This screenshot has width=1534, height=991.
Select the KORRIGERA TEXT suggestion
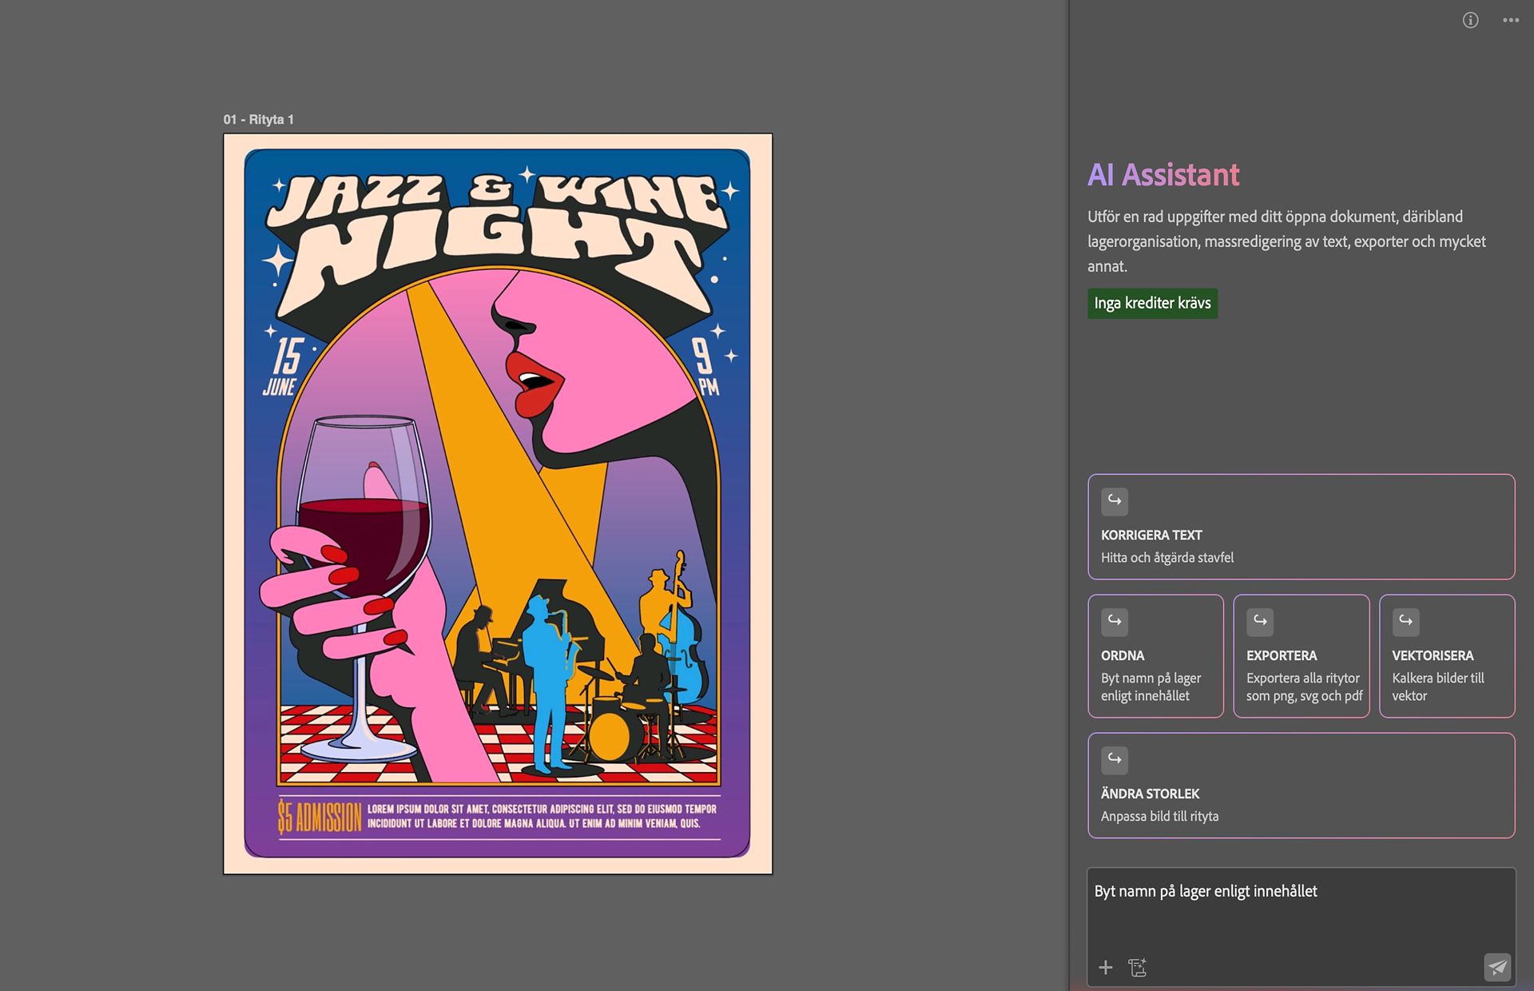pyautogui.click(x=1301, y=527)
